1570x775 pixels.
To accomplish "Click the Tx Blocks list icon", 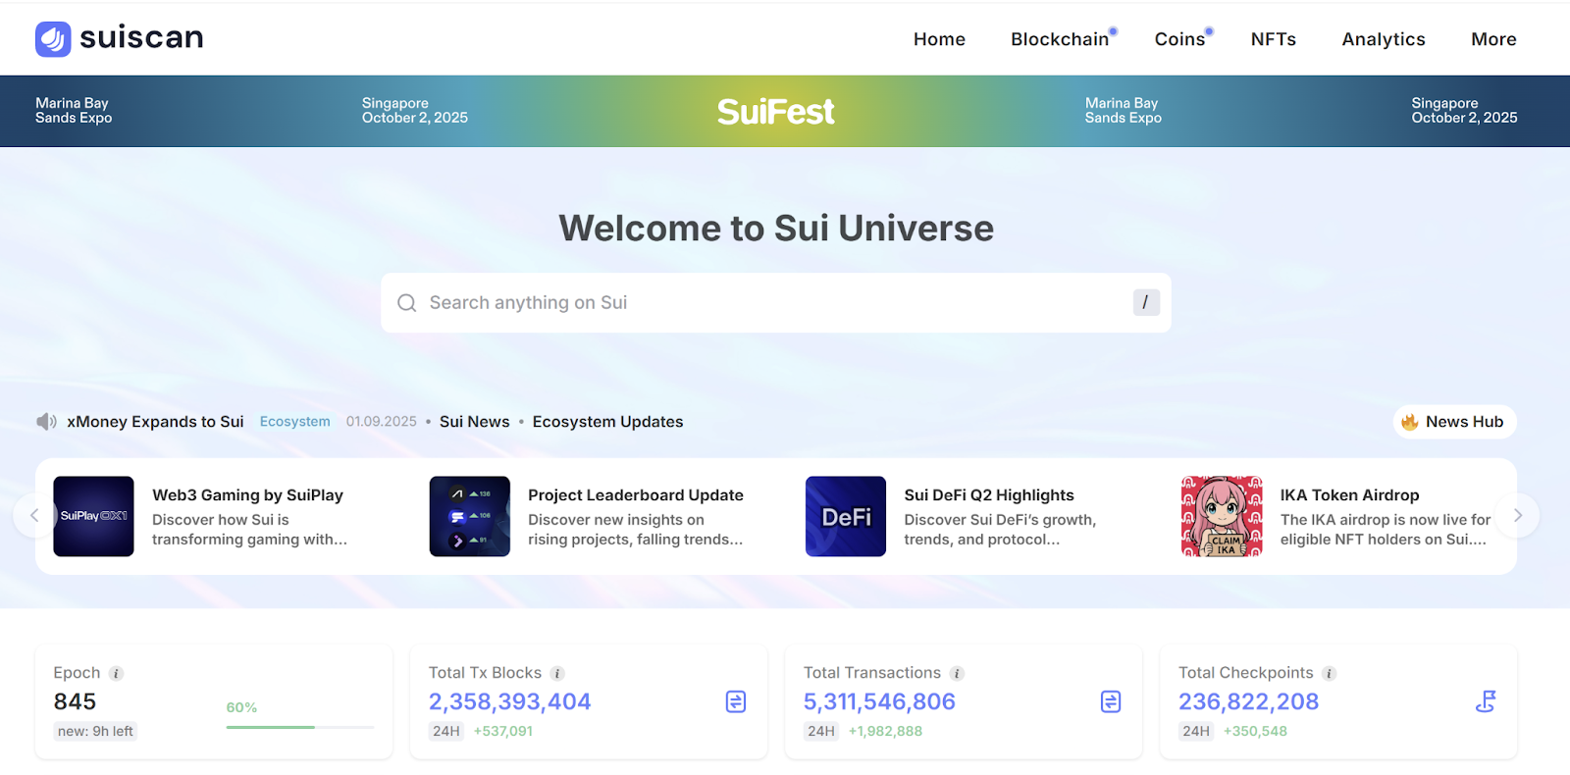I will point(736,701).
